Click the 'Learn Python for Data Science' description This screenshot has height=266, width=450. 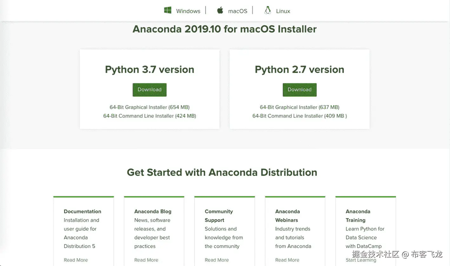click(365, 237)
